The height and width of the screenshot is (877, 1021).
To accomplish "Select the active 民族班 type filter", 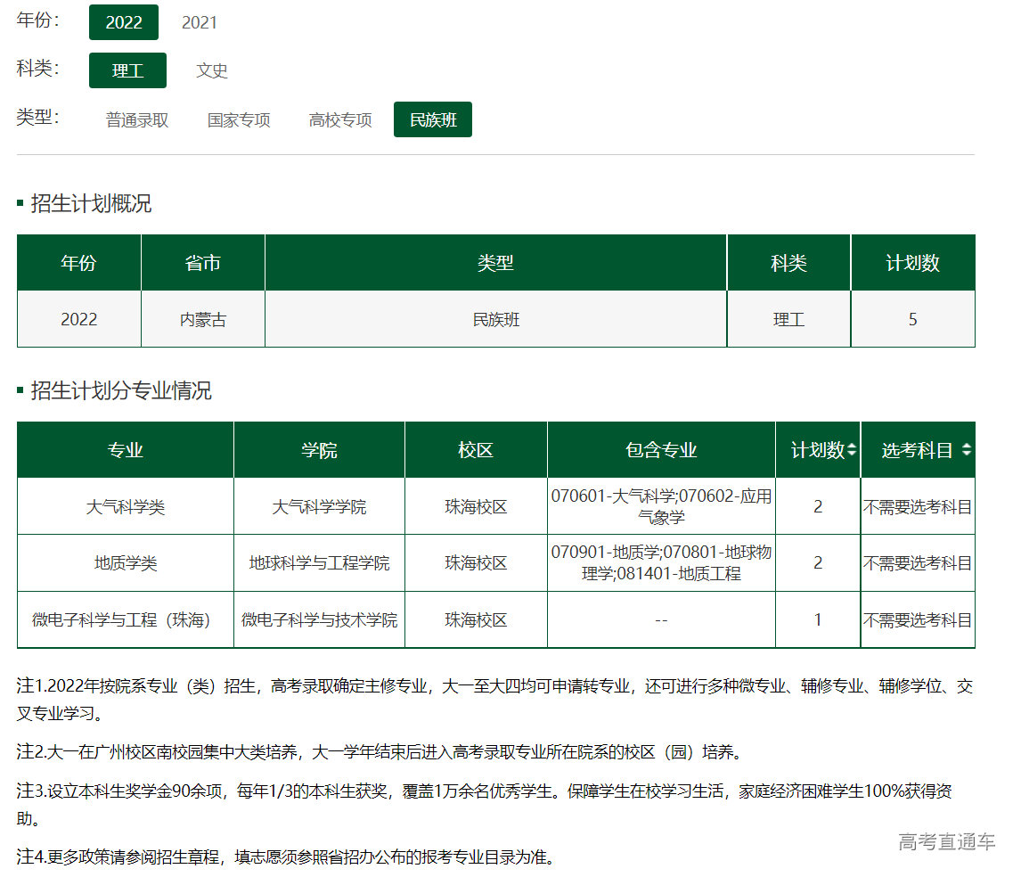I will (433, 119).
